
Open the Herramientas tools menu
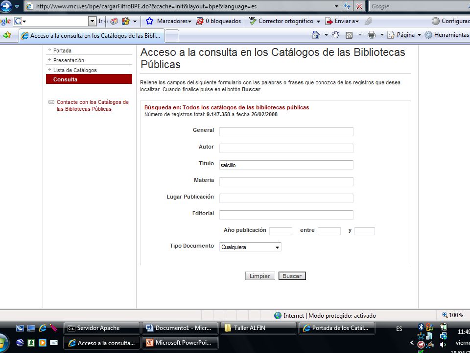point(447,35)
